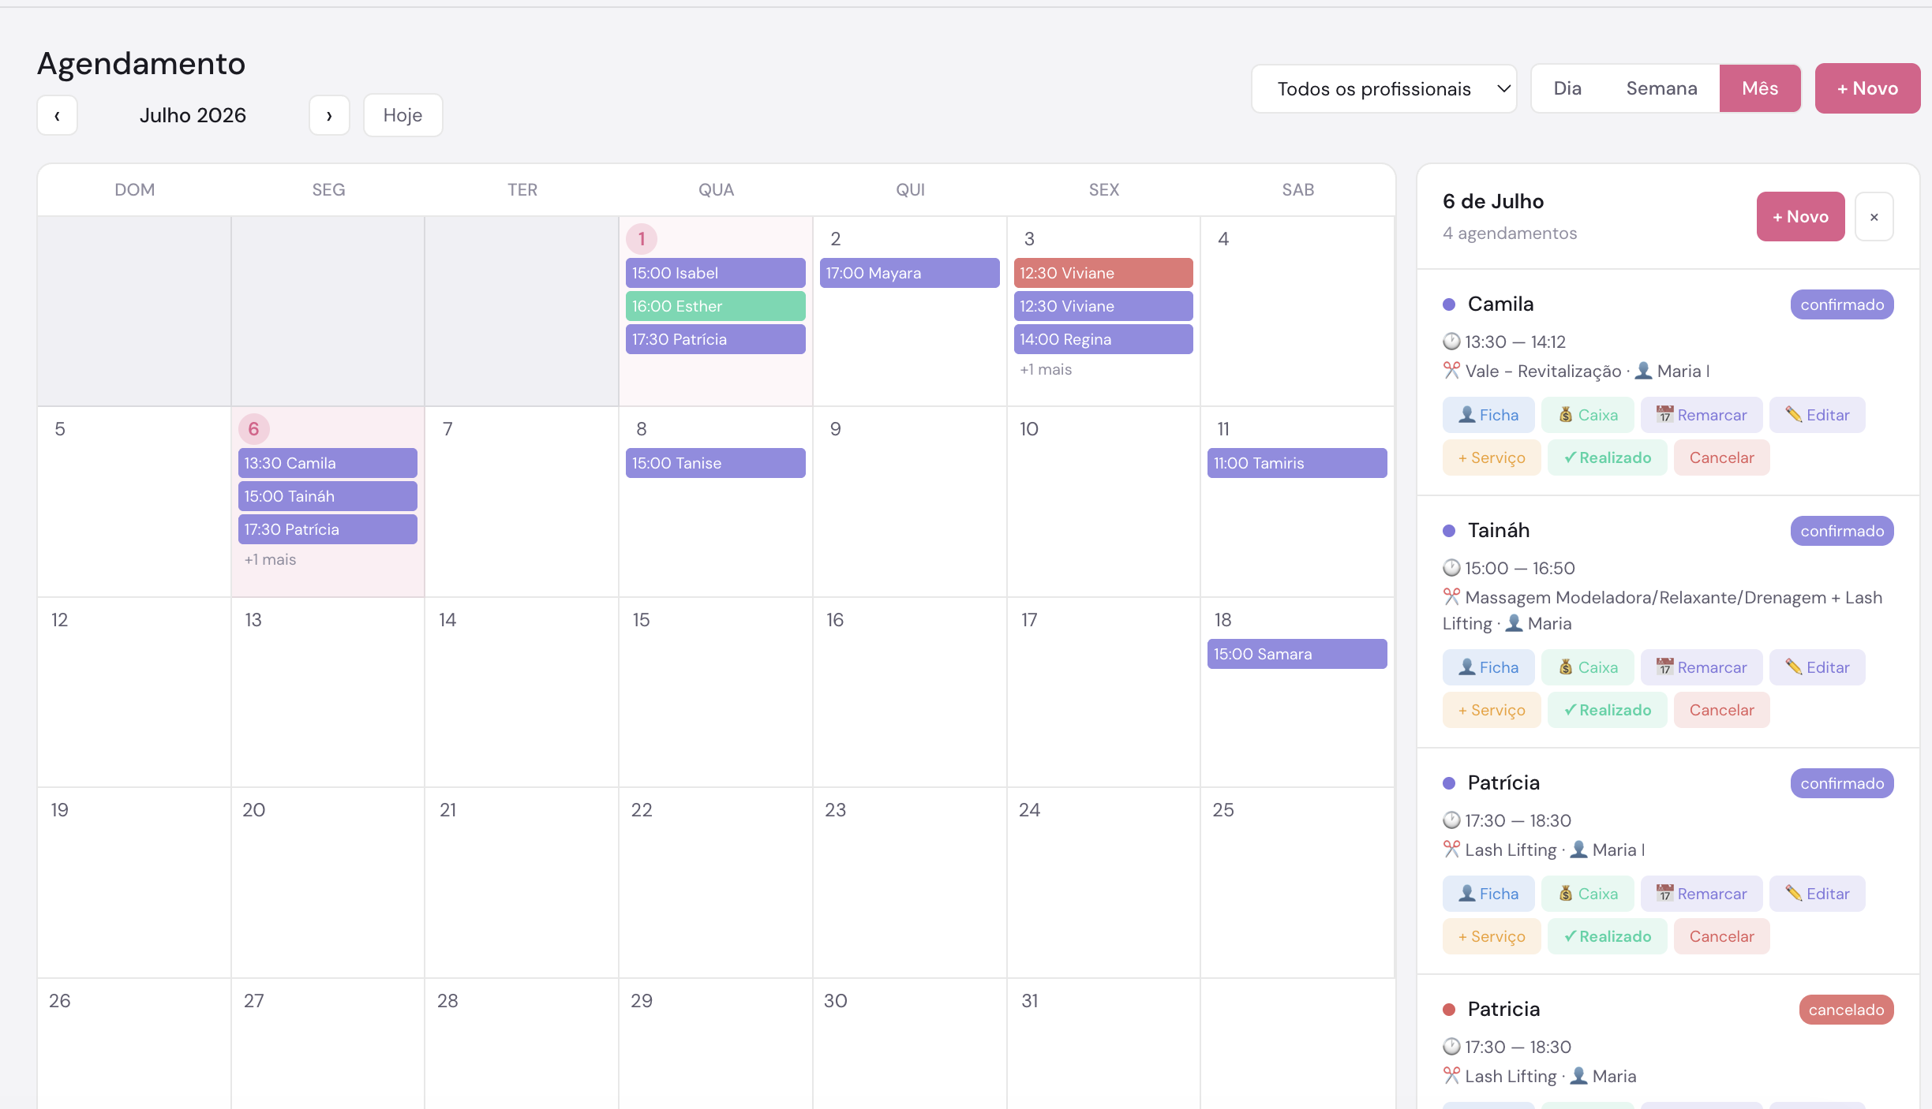Open red 12:30 Viviane appointment
Image resolution: width=1932 pixels, height=1109 pixels.
[x=1103, y=273]
